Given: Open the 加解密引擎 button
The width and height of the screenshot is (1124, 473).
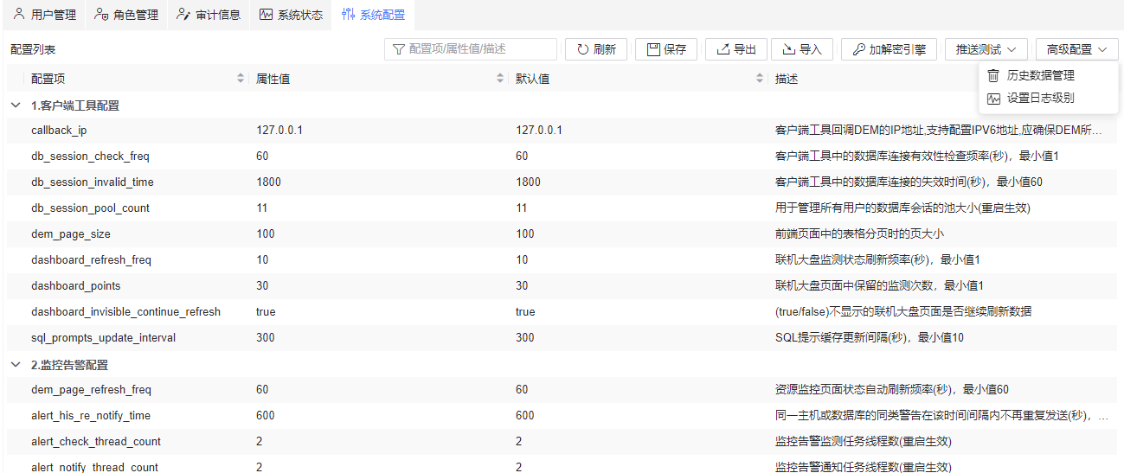Looking at the screenshot, I should [x=889, y=49].
